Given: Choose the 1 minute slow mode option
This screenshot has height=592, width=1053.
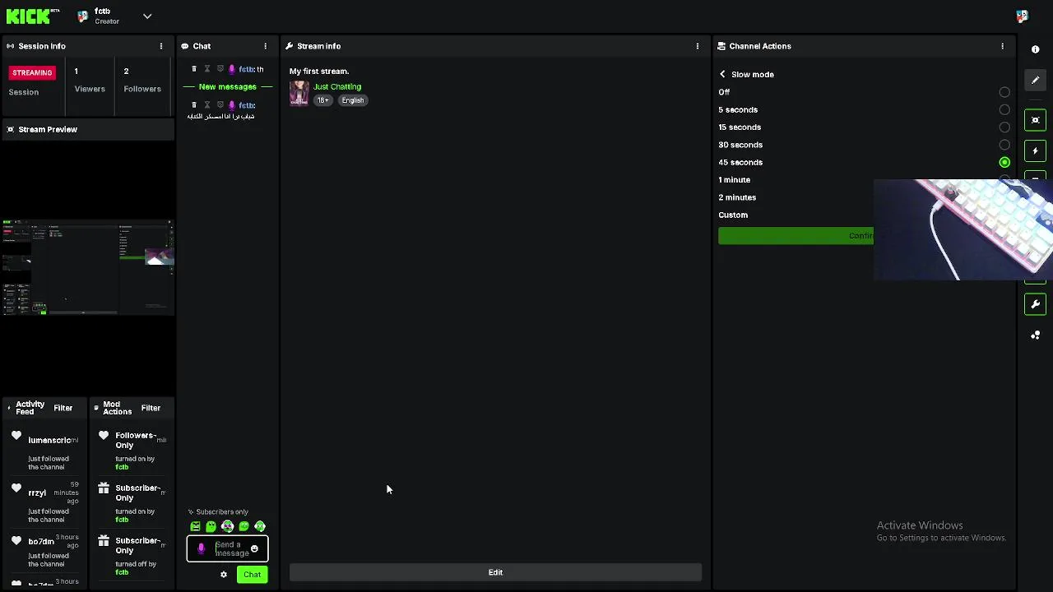Looking at the screenshot, I should click(734, 179).
